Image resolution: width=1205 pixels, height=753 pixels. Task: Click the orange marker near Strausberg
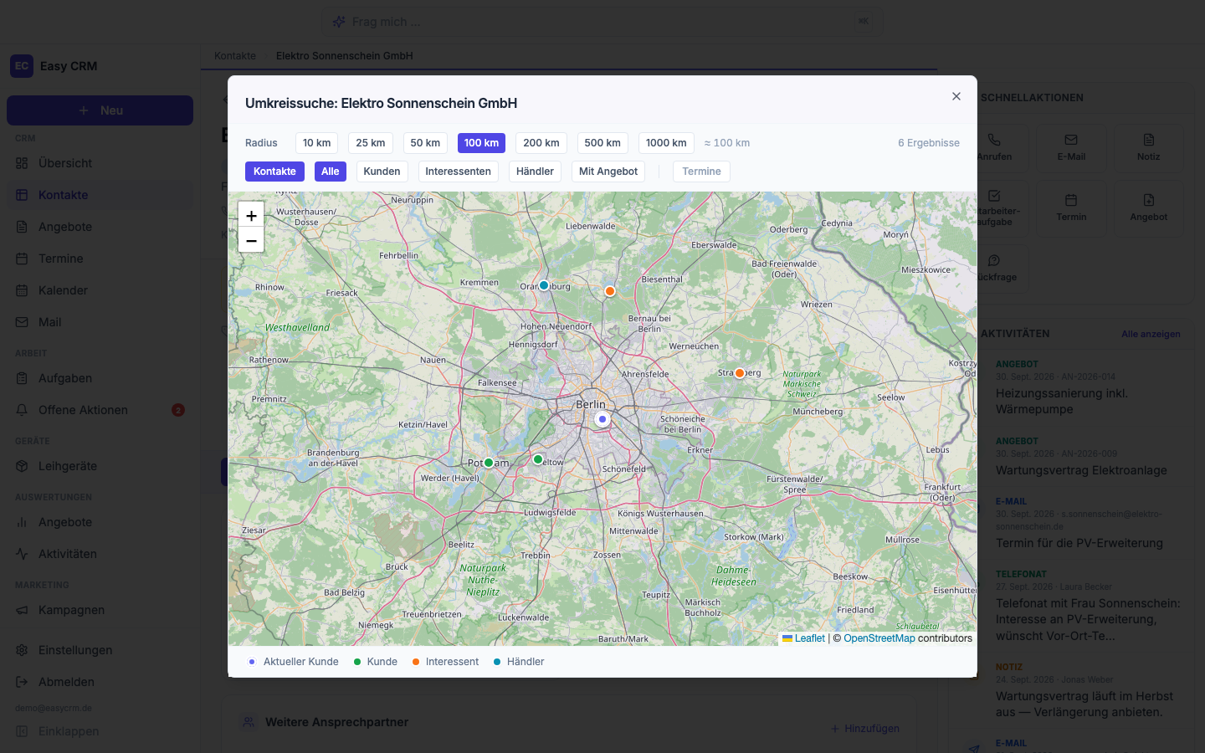pos(740,373)
